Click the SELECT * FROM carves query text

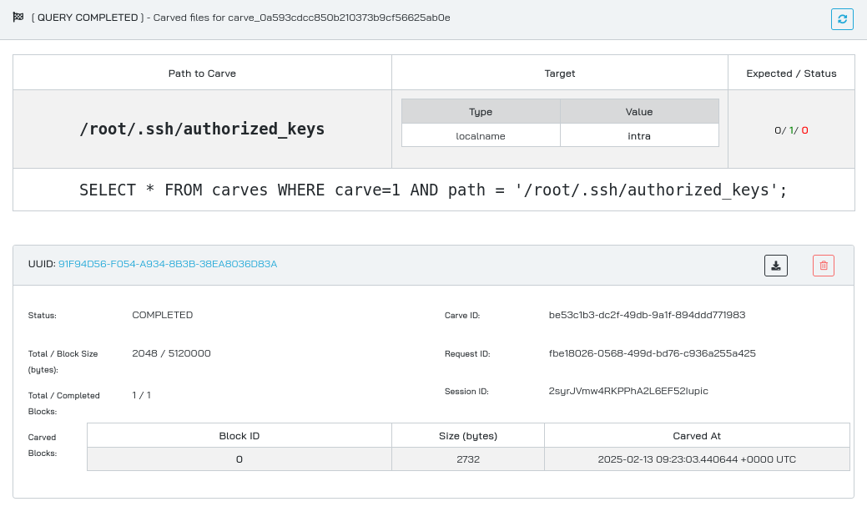tap(434, 190)
